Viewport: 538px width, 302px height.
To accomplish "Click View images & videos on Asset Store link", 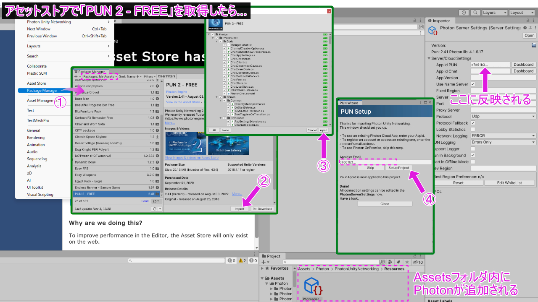I will 192,158.
